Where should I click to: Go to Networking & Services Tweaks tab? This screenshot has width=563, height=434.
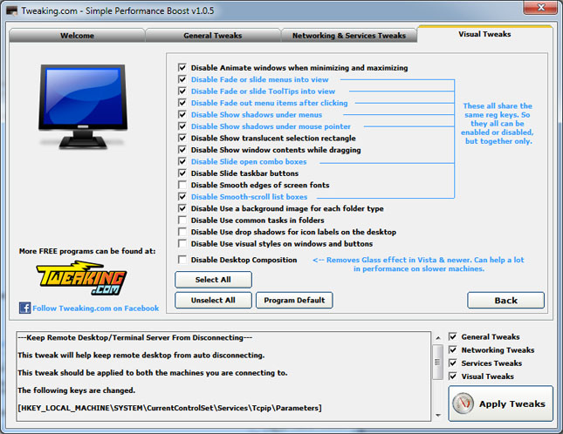pyautogui.click(x=349, y=36)
